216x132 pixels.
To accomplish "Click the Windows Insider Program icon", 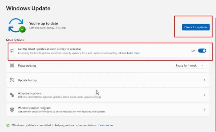I will click(12, 109).
